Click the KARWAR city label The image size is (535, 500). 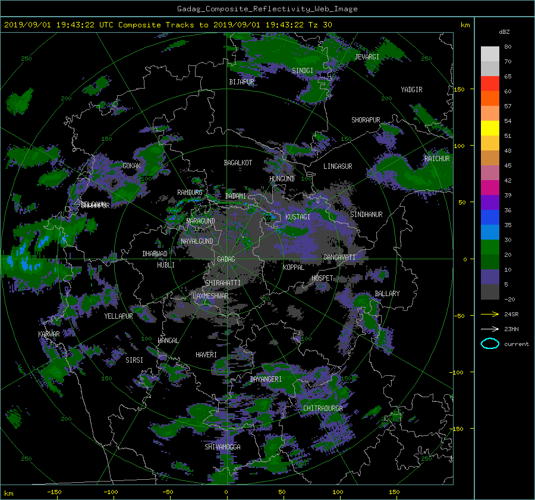[49, 334]
